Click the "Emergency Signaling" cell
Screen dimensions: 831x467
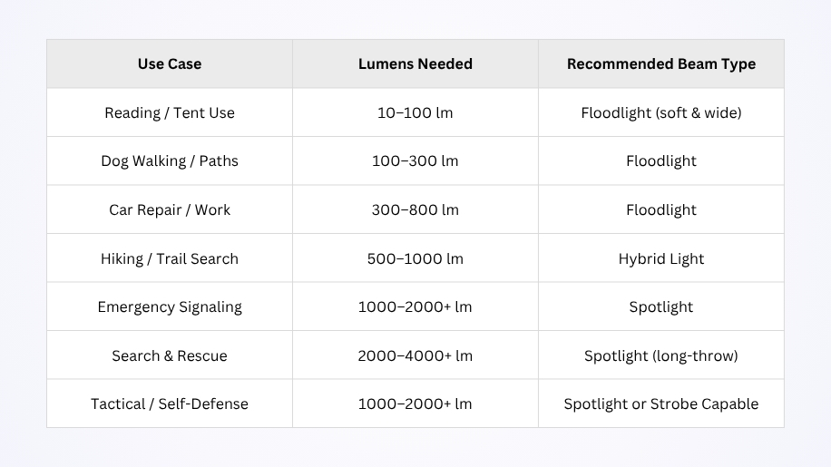tap(170, 306)
